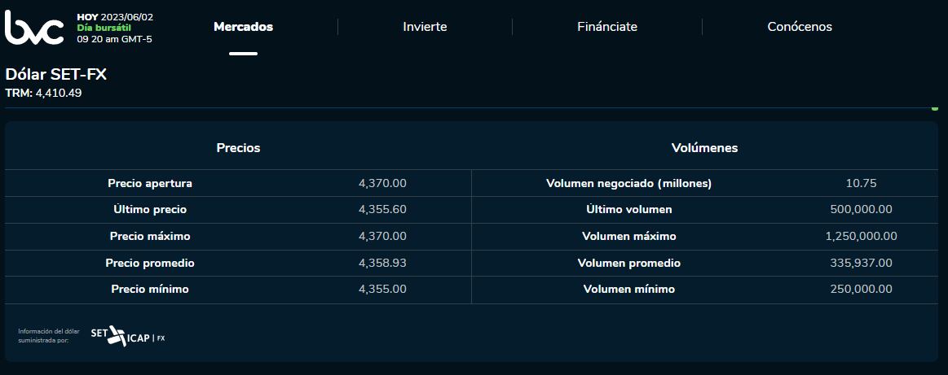Click the Día bursátil status label
948x375 pixels.
pyautogui.click(x=104, y=28)
